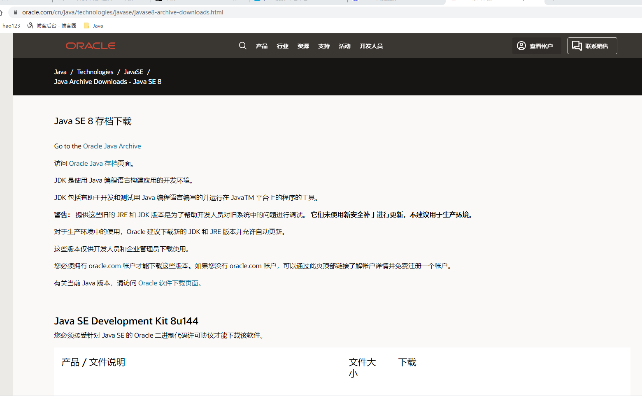Click the '文件大小' column header
This screenshot has width=642, height=396.
coord(363,368)
